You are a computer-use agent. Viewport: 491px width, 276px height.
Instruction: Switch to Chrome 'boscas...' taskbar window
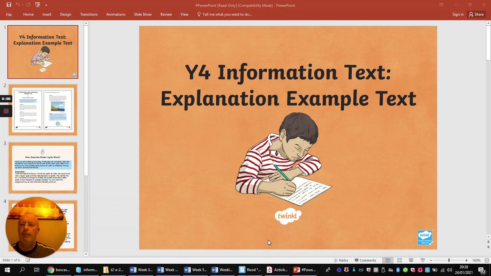coord(58,270)
